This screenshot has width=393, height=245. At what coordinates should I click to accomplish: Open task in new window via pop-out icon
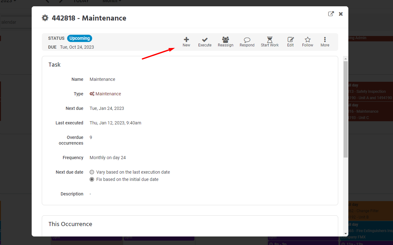331,14
